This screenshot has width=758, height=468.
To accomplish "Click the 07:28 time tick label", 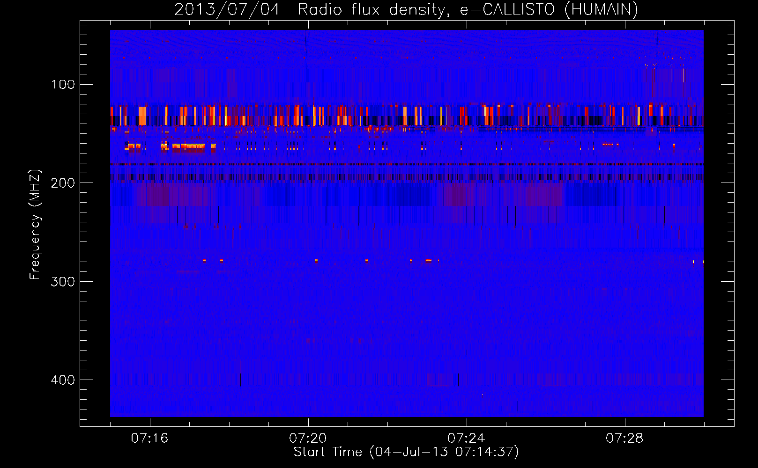I will click(624, 439).
